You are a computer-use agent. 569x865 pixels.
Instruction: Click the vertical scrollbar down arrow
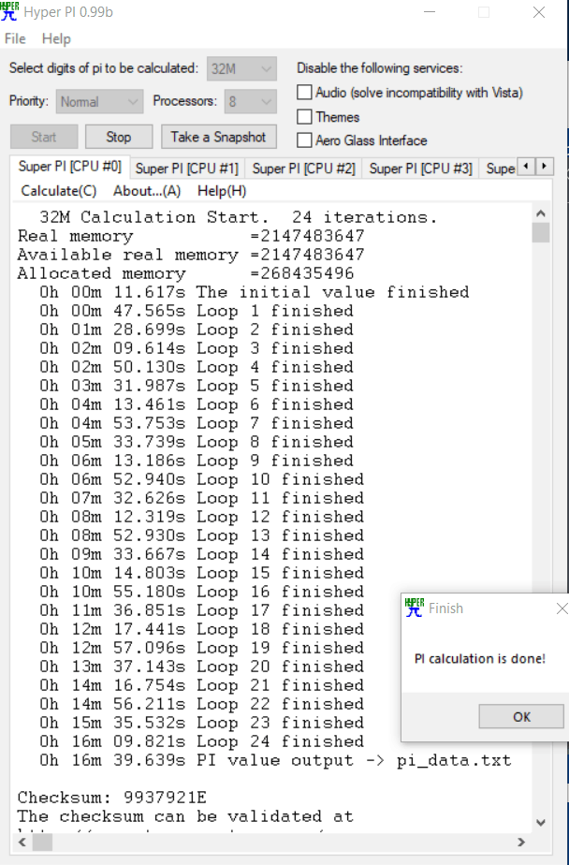(540, 823)
